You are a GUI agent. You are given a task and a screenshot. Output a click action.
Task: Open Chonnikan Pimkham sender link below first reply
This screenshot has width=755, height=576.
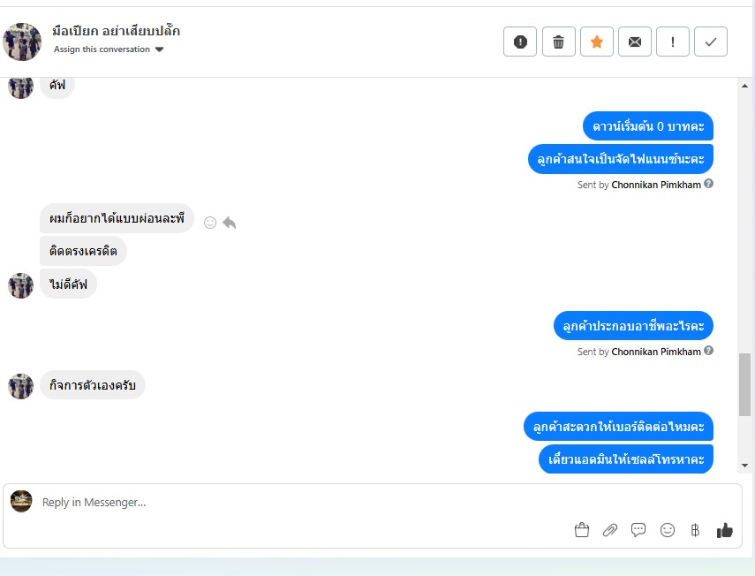(656, 185)
